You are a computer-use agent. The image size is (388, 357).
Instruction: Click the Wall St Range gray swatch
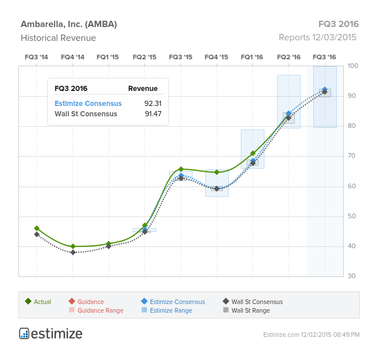point(226,310)
